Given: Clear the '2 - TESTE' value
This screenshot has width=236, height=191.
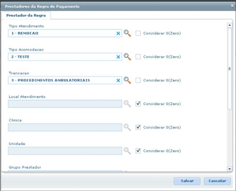Looking at the screenshot, I should click(118, 57).
